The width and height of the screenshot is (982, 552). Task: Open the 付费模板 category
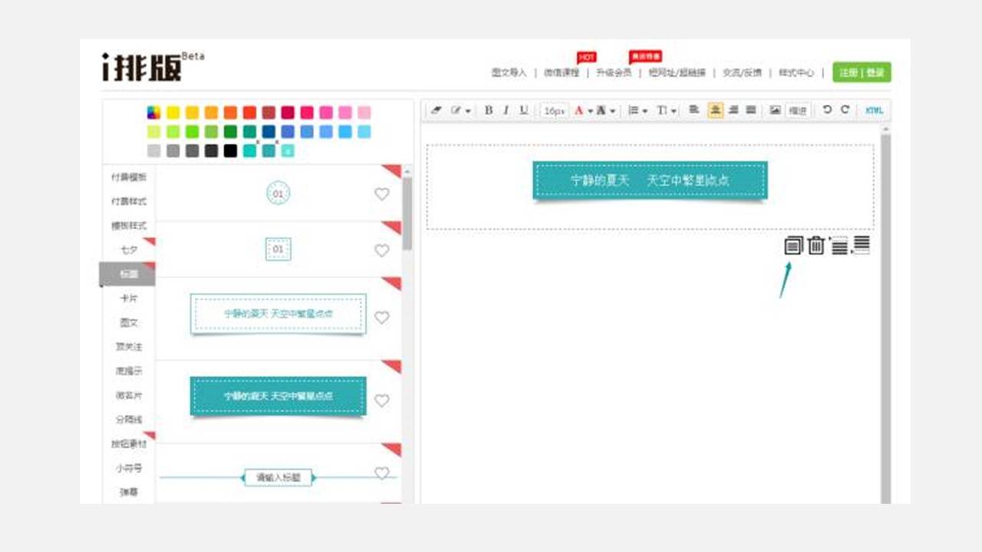(129, 177)
